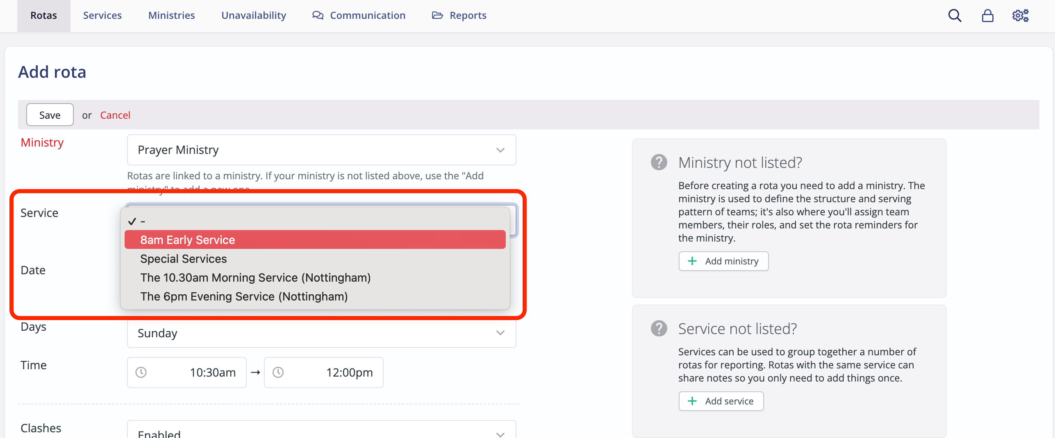This screenshot has height=438, width=1055.
Task: Select the 8am Early Service option
Action: [188, 239]
